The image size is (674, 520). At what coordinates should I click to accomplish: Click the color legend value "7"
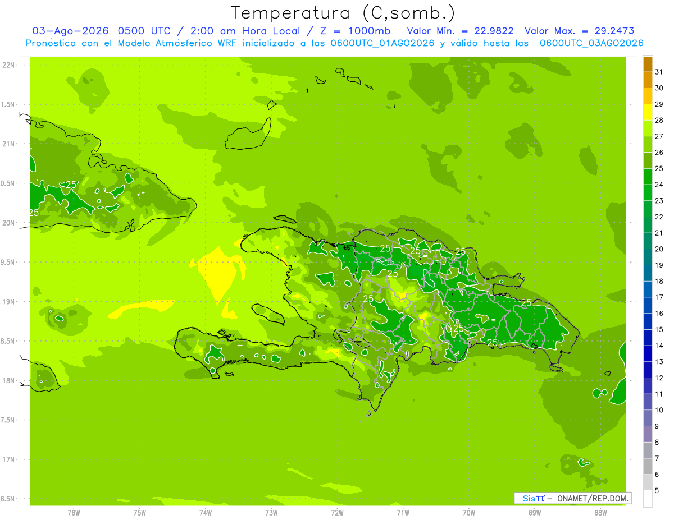click(x=657, y=458)
